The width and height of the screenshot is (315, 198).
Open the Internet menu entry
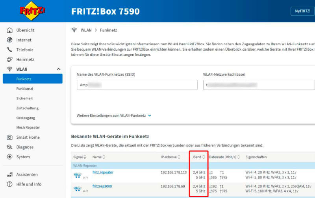pos(24,40)
